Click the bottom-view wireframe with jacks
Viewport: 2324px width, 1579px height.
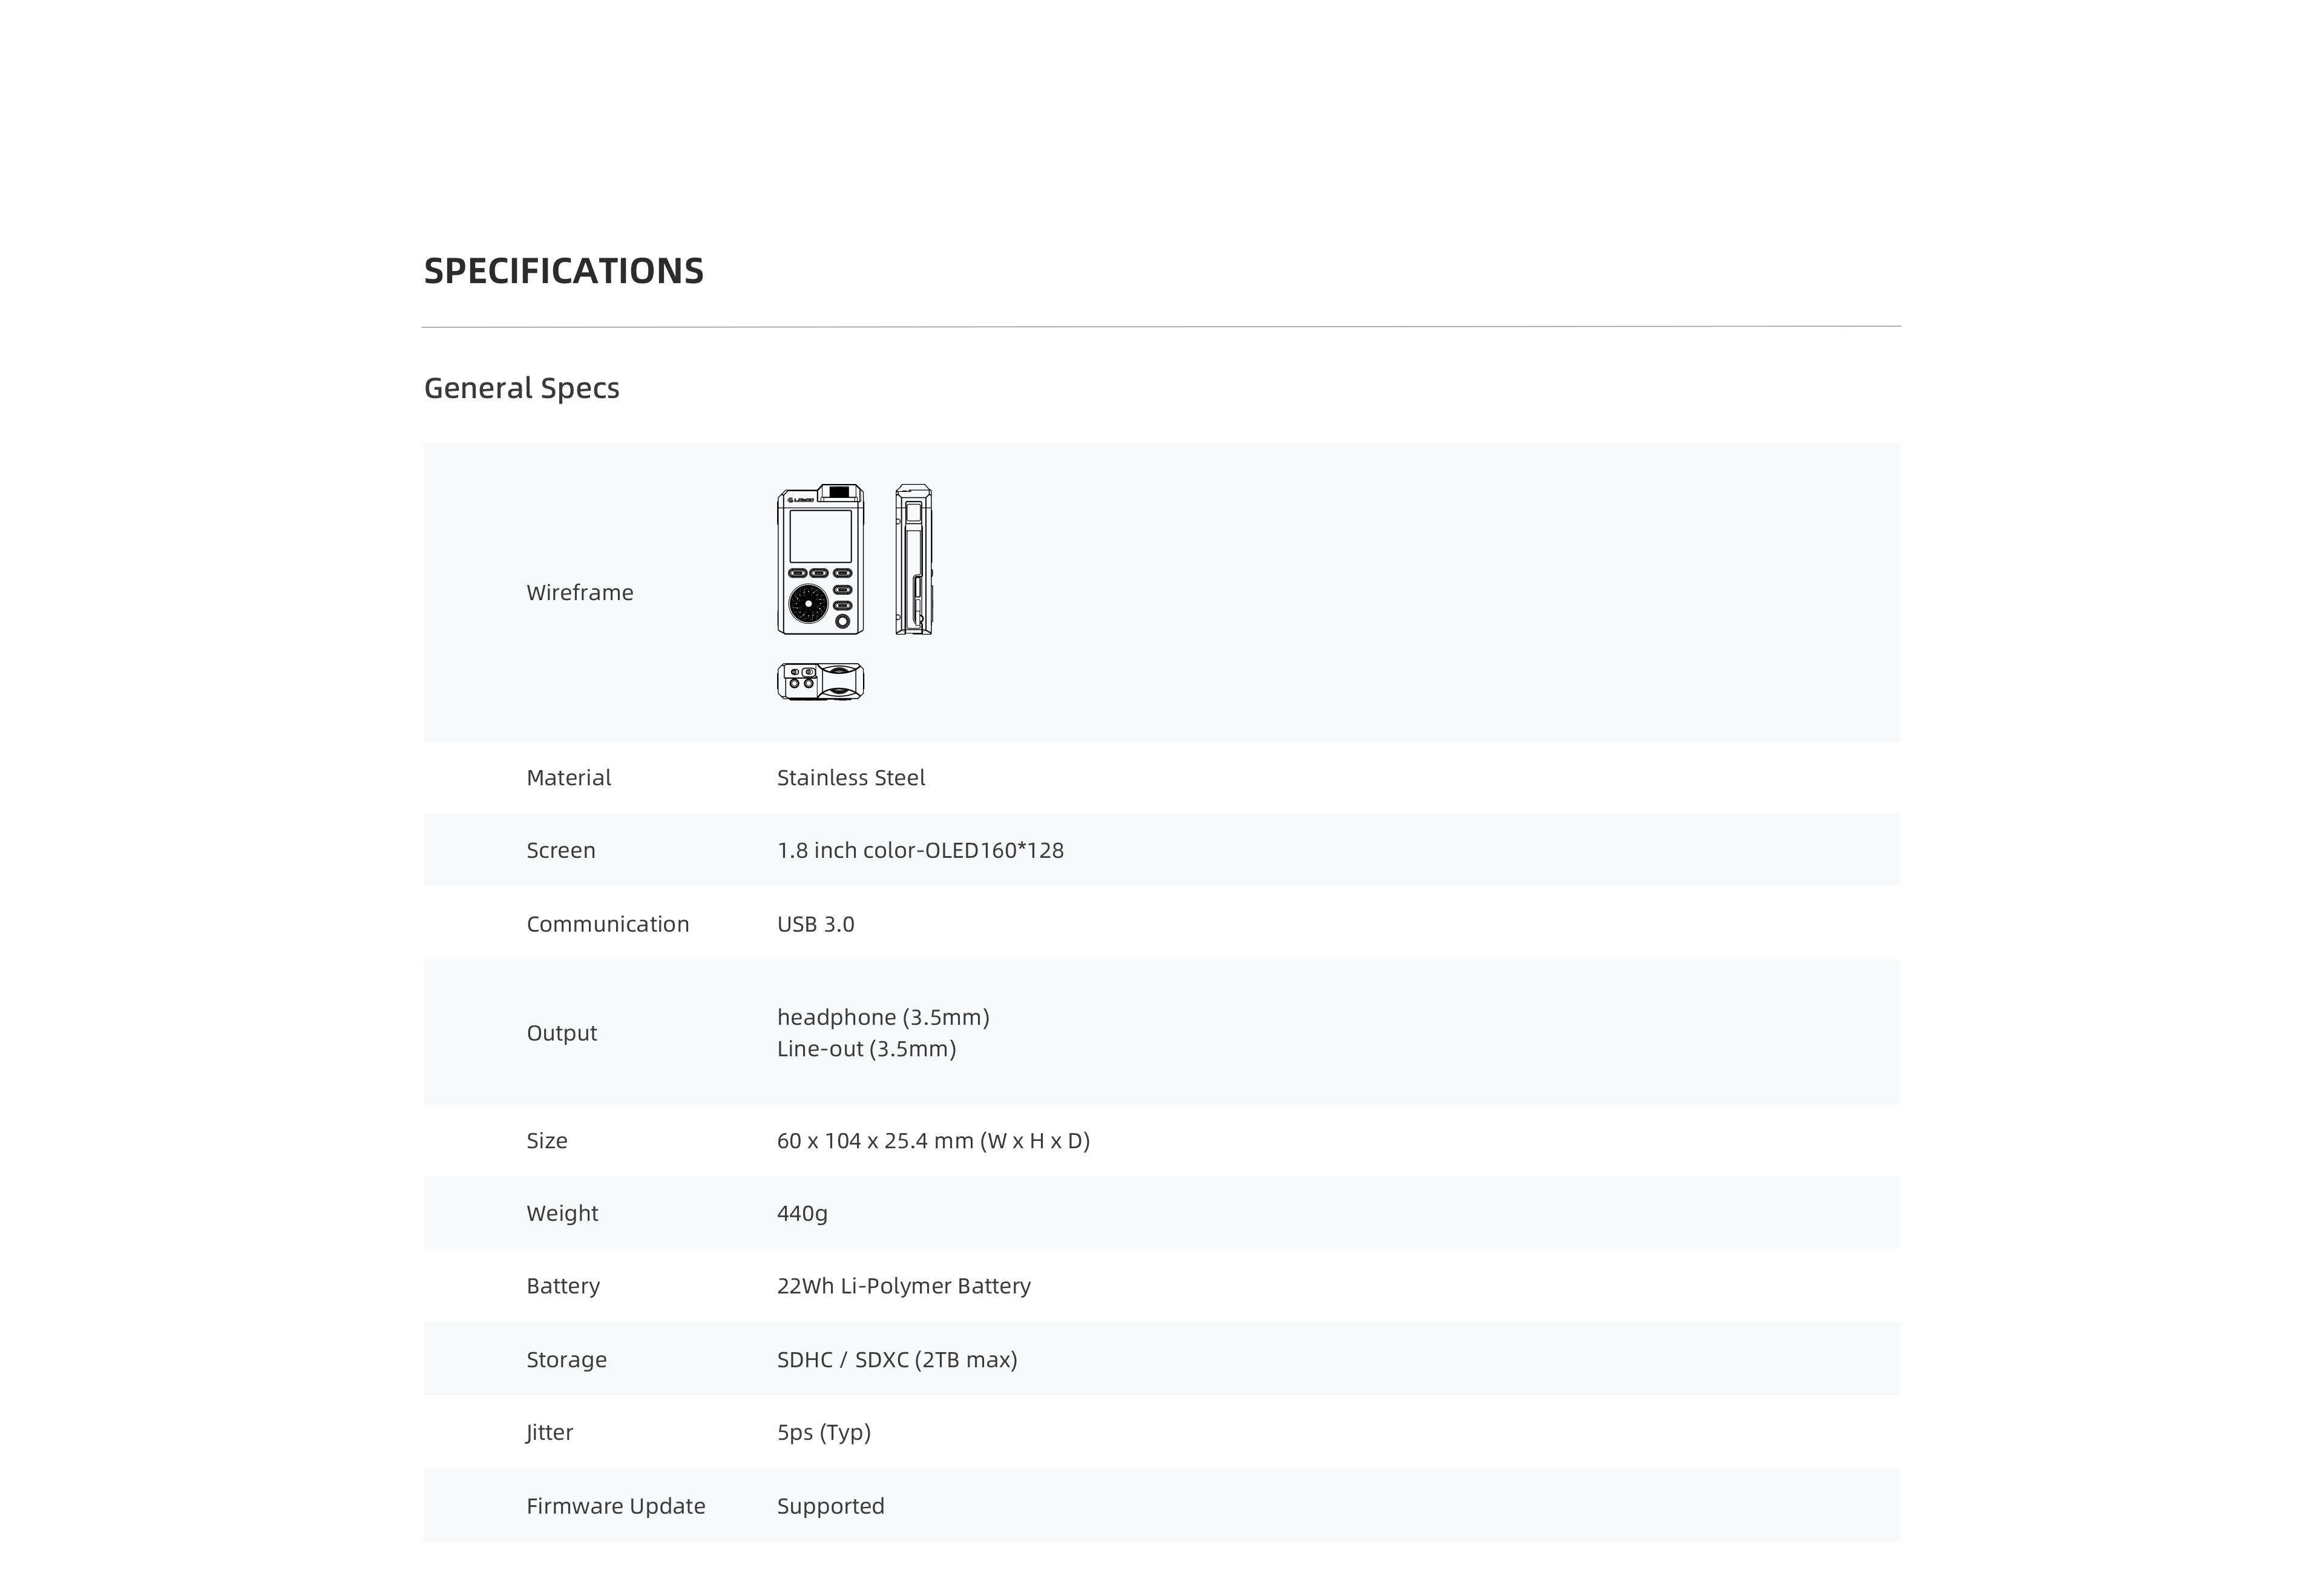(820, 682)
